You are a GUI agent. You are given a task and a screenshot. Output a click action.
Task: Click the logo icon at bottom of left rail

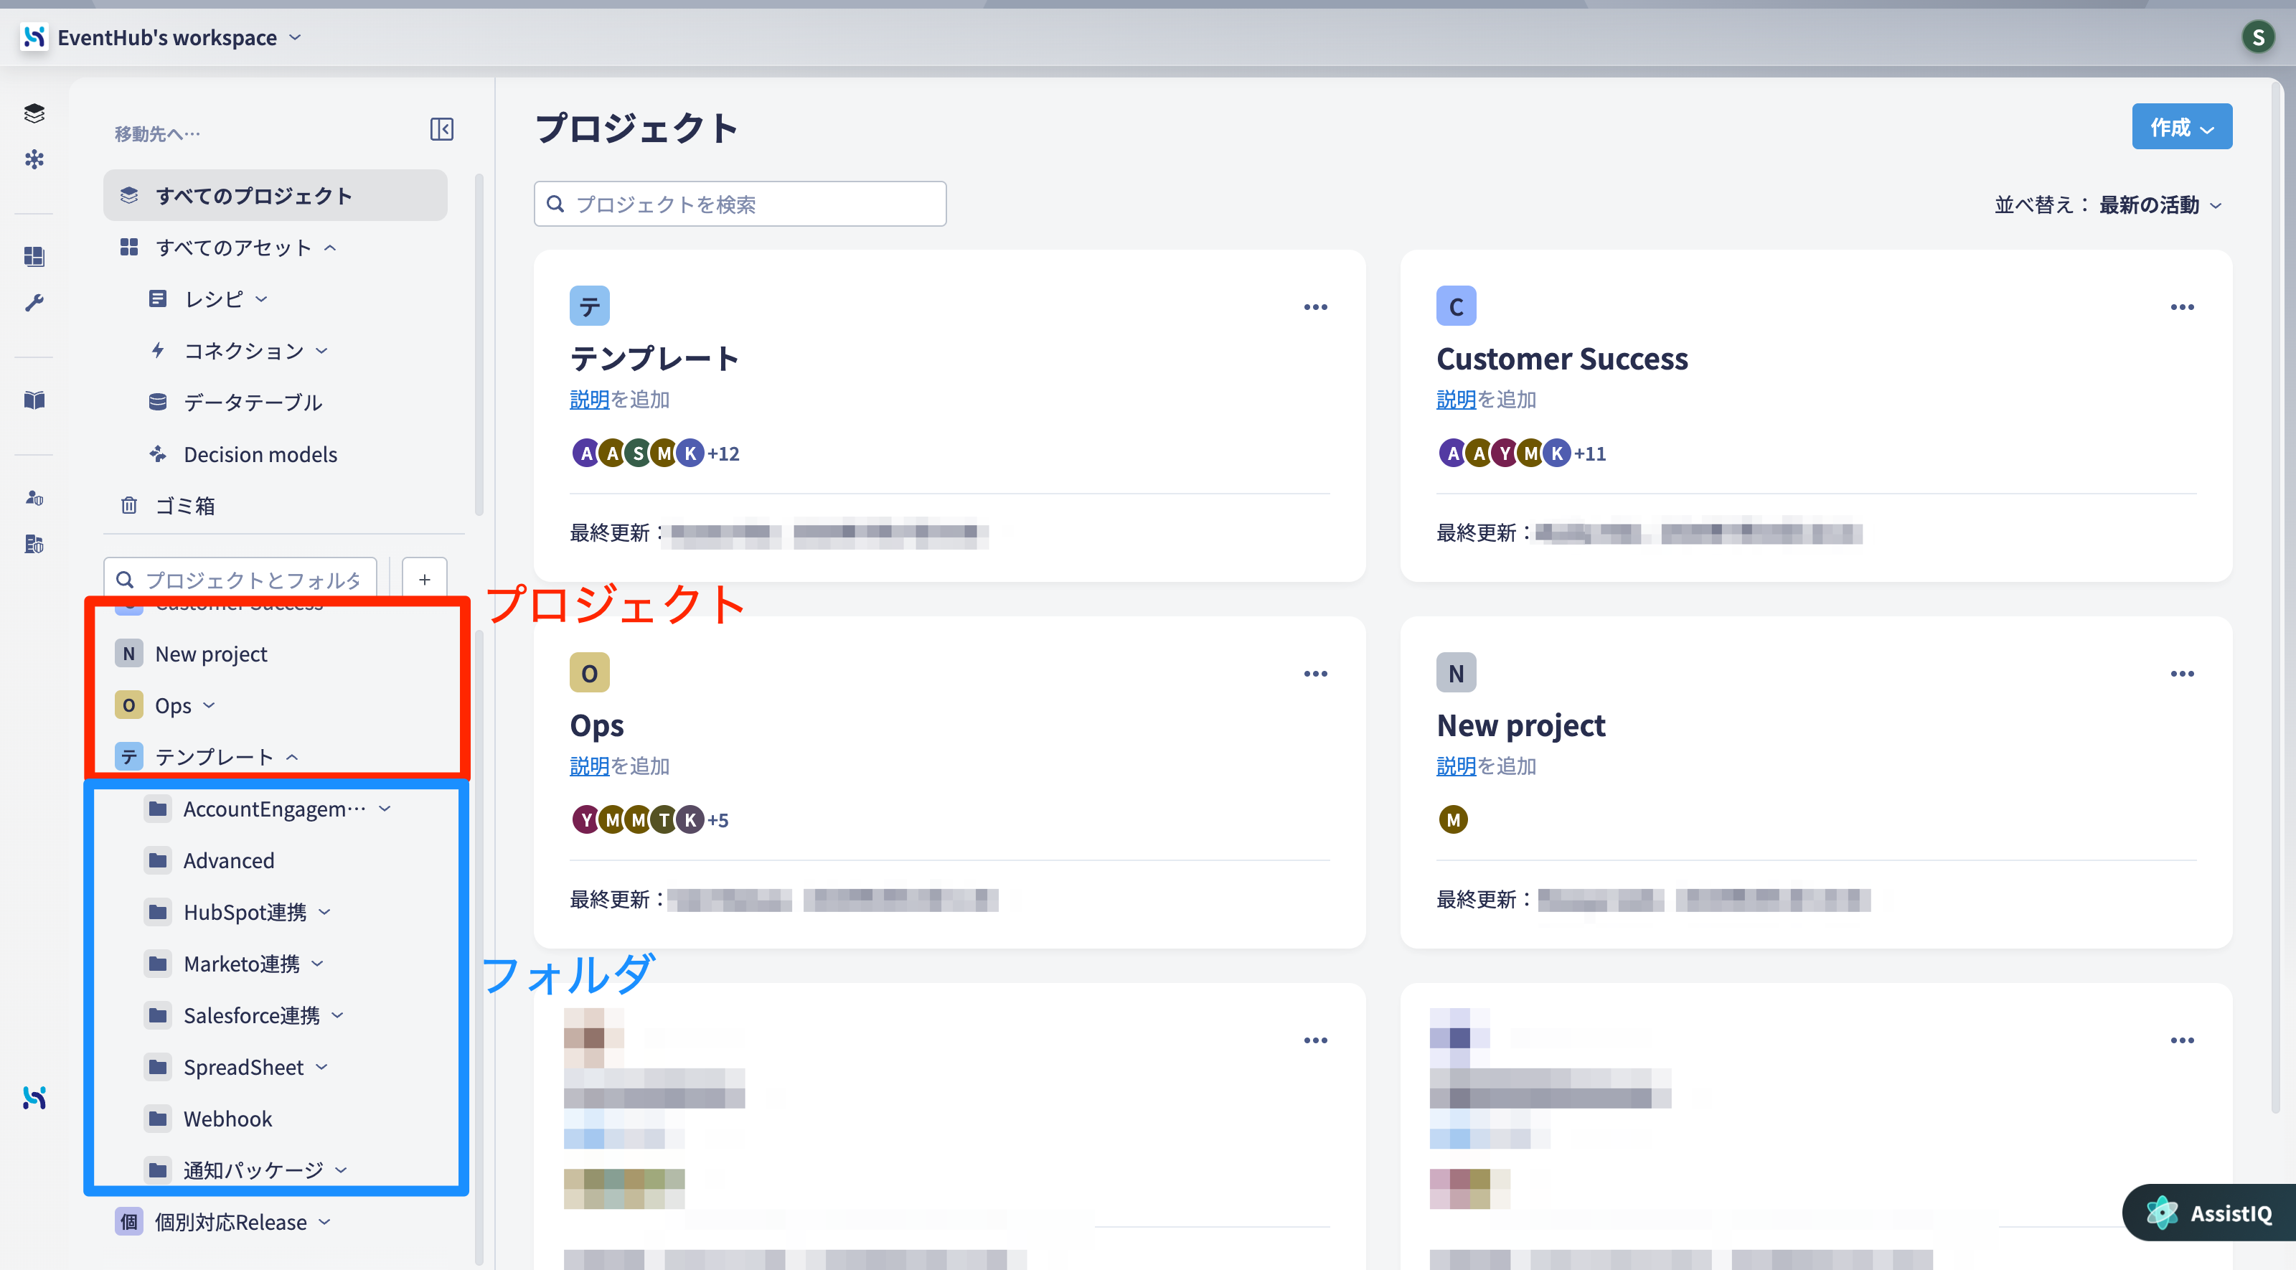click(34, 1097)
